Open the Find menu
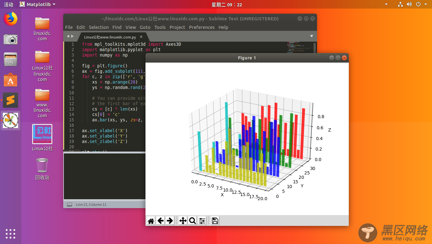The width and height of the screenshot is (432, 244). pos(117,27)
